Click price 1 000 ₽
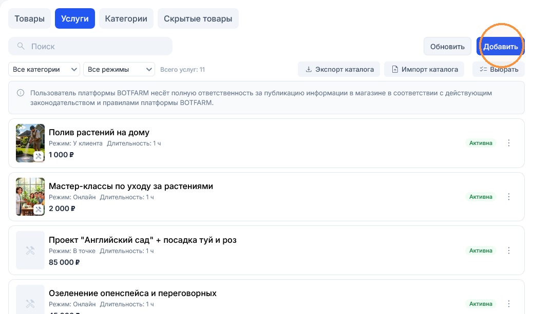The image size is (533, 314). point(61,155)
